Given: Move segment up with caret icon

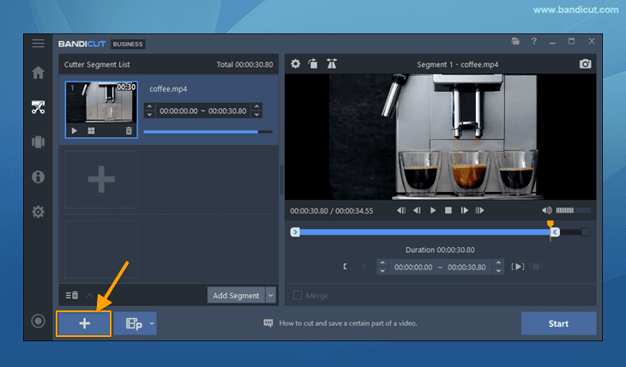Looking at the screenshot, I should coord(90,295).
